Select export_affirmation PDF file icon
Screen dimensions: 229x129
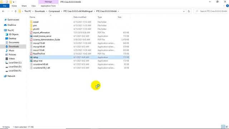coord(31,33)
